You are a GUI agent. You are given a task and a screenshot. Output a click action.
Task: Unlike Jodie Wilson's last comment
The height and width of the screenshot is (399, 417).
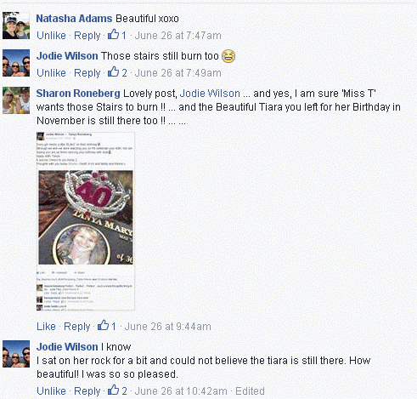[51, 391]
